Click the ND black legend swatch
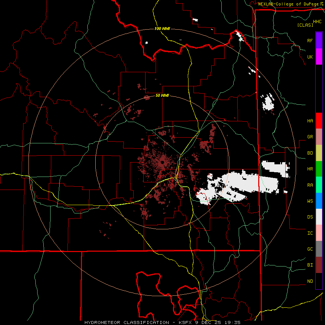Screen dimensions: 325x325 click(x=319, y=281)
